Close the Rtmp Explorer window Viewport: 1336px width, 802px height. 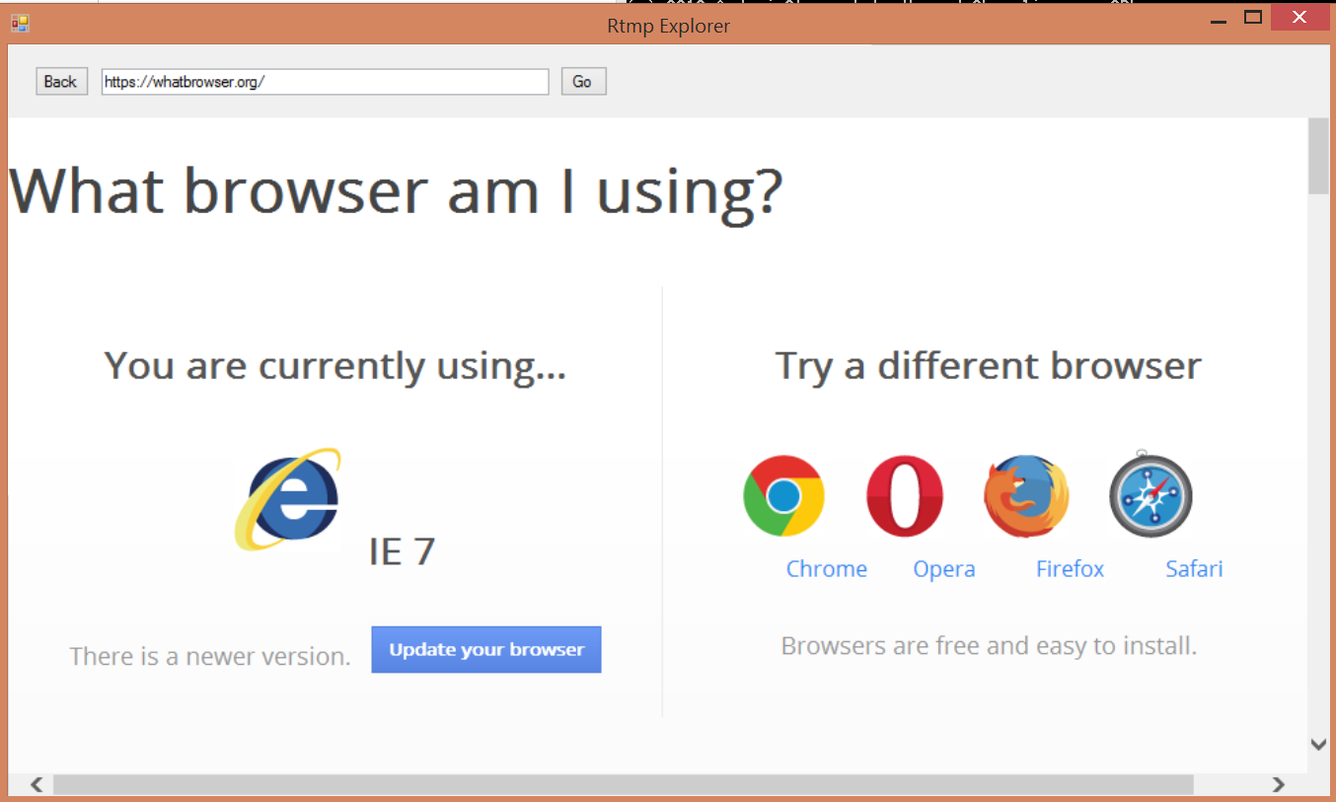1301,17
